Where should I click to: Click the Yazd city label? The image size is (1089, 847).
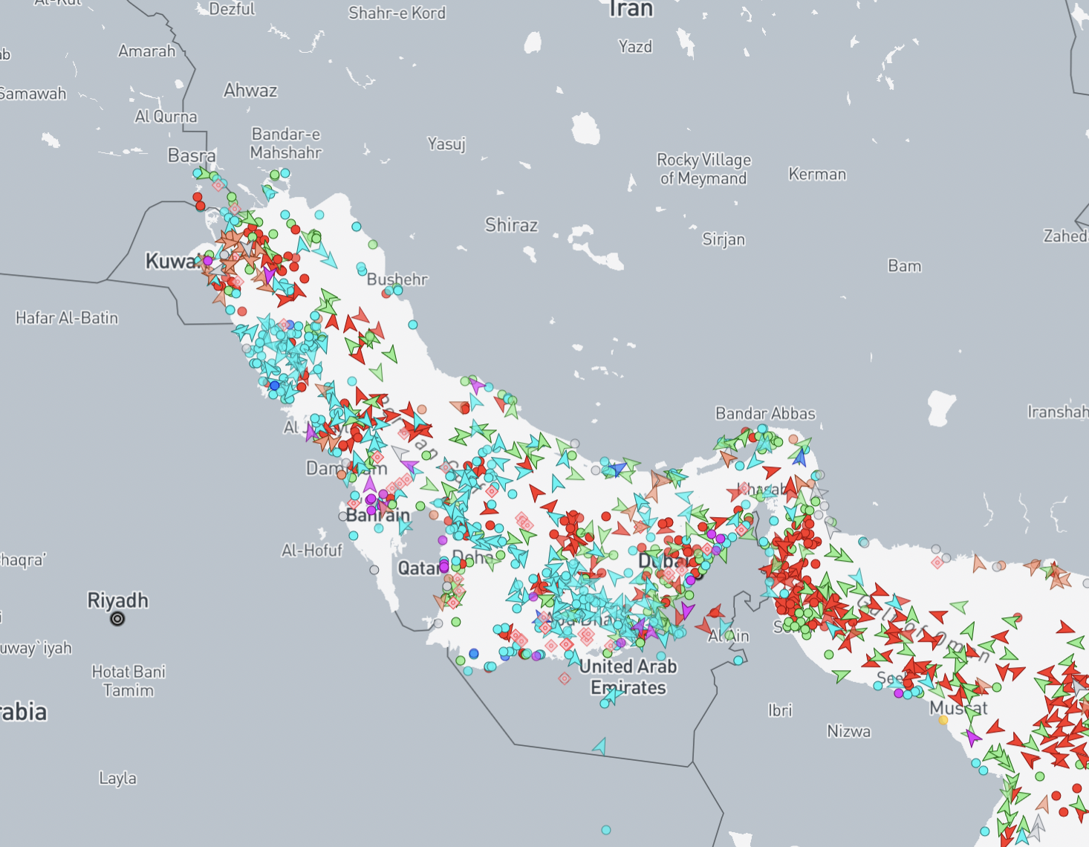635,47
